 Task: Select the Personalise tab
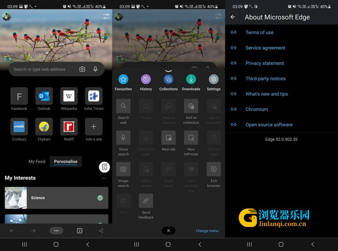click(66, 161)
